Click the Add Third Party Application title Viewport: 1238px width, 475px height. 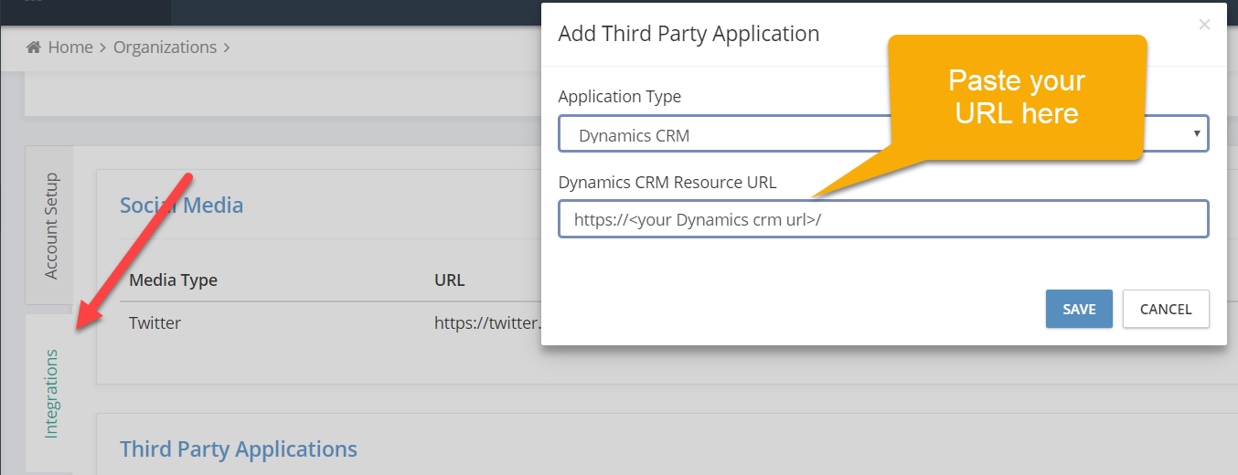point(688,34)
